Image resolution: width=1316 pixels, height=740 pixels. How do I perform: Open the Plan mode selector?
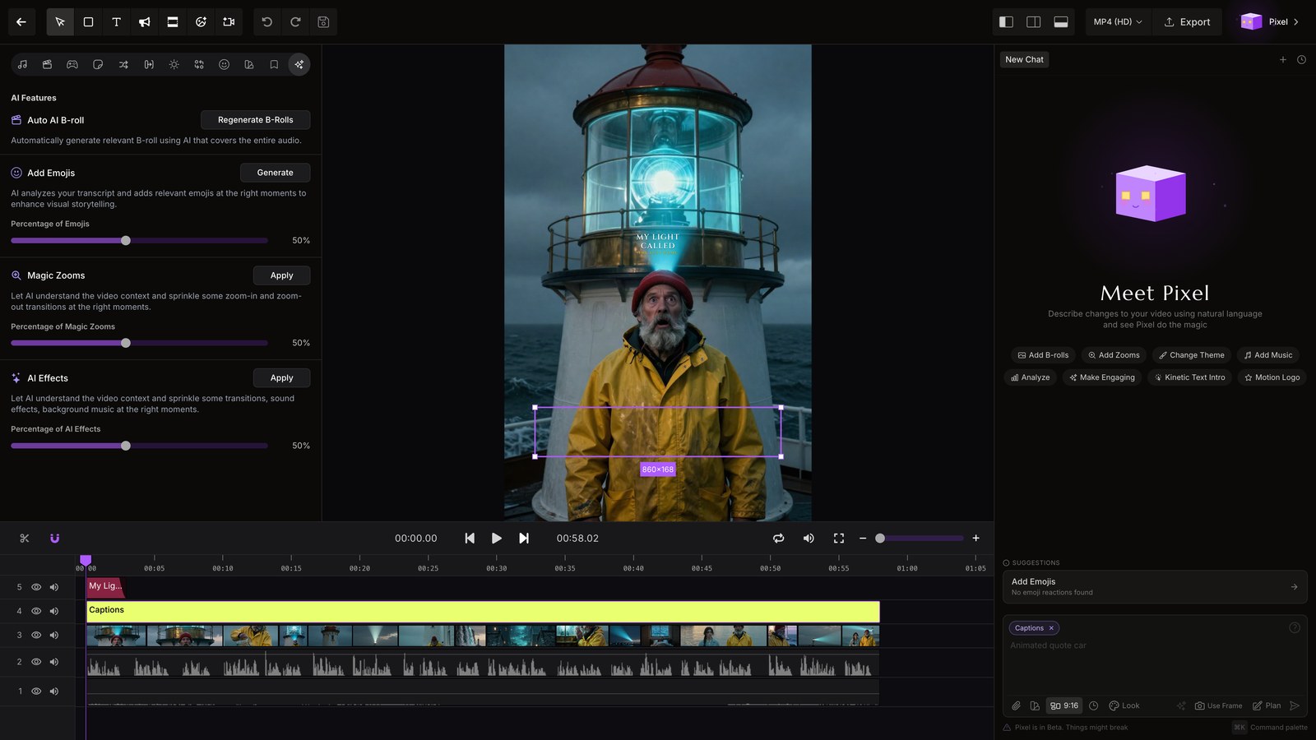tap(1267, 705)
